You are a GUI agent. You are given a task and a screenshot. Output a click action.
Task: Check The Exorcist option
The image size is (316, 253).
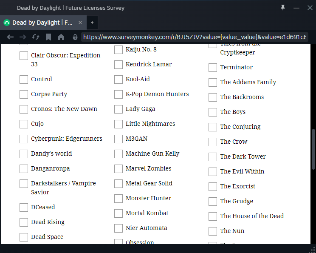click(x=213, y=187)
